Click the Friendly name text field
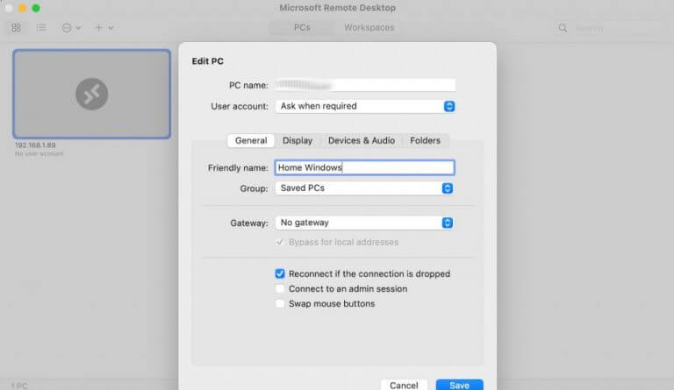This screenshot has width=674, height=390. point(364,167)
